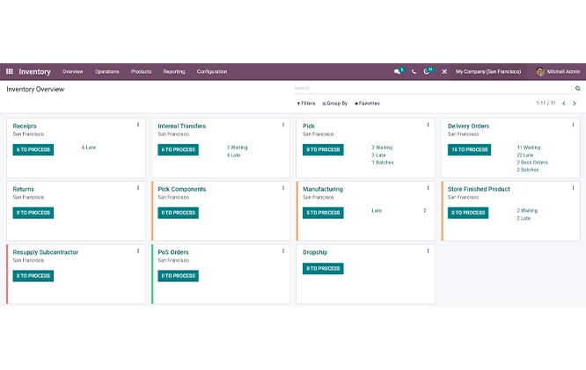Click the Inventory app title

click(x=35, y=72)
